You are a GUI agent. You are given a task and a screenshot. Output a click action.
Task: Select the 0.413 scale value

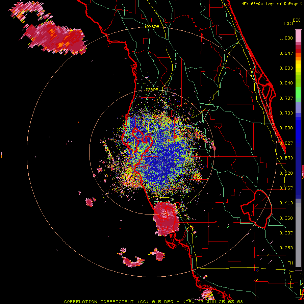click(x=286, y=203)
